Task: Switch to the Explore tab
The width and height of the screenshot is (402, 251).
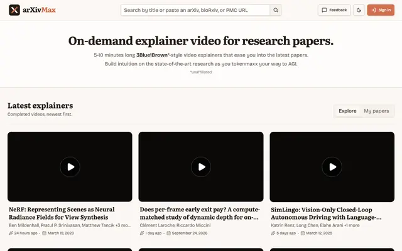Action: tap(347, 111)
